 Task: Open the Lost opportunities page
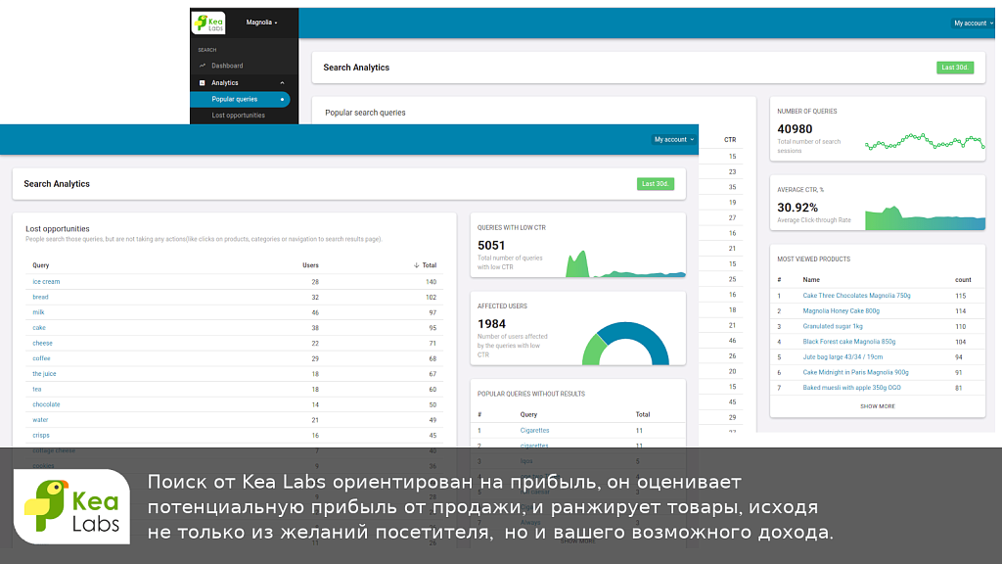point(241,115)
